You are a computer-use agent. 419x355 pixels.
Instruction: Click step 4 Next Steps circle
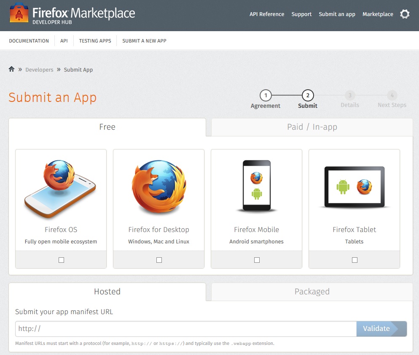[x=392, y=95]
